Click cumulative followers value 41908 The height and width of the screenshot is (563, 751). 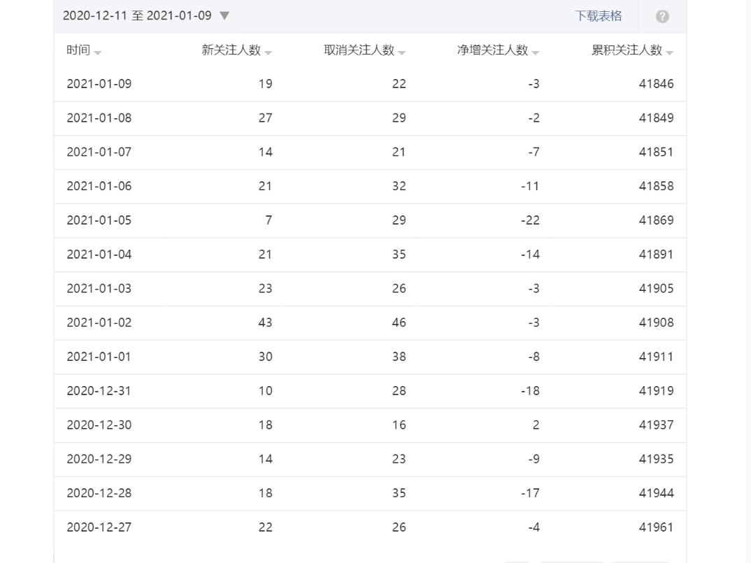(656, 322)
